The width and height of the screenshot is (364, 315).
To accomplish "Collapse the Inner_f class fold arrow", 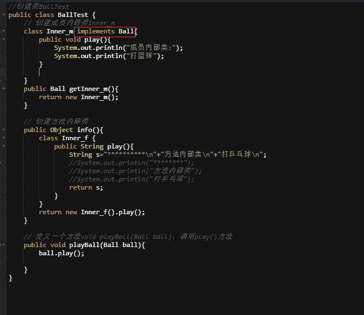I will [x=3, y=138].
